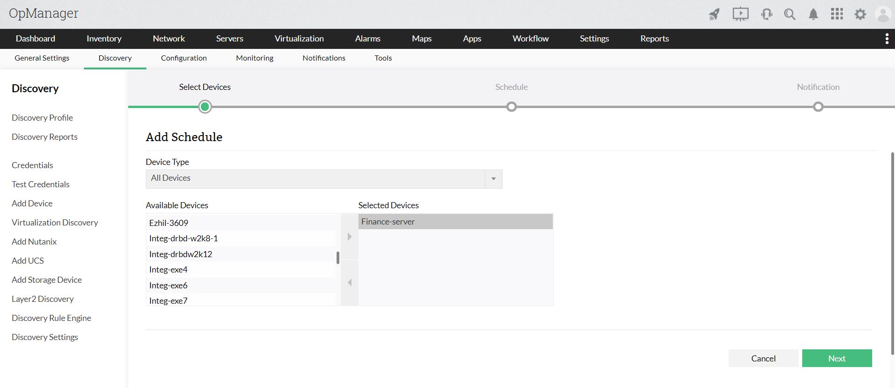Open the search magnifier icon

(790, 14)
